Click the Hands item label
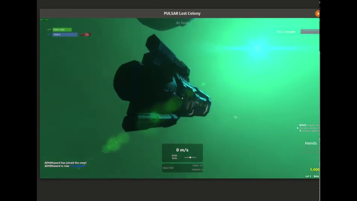The image size is (357, 201). point(311,143)
